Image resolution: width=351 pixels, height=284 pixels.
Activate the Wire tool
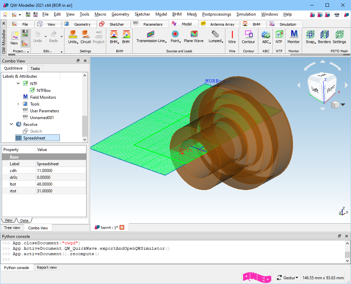pyautogui.click(x=232, y=37)
